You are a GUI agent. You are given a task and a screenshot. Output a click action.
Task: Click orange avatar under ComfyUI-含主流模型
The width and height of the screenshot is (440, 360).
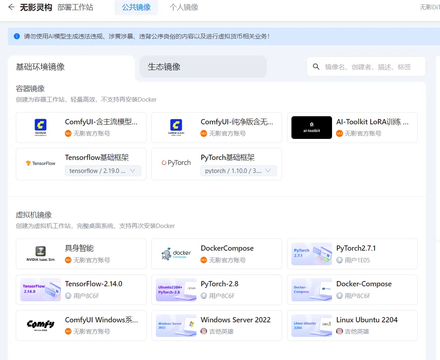point(68,134)
